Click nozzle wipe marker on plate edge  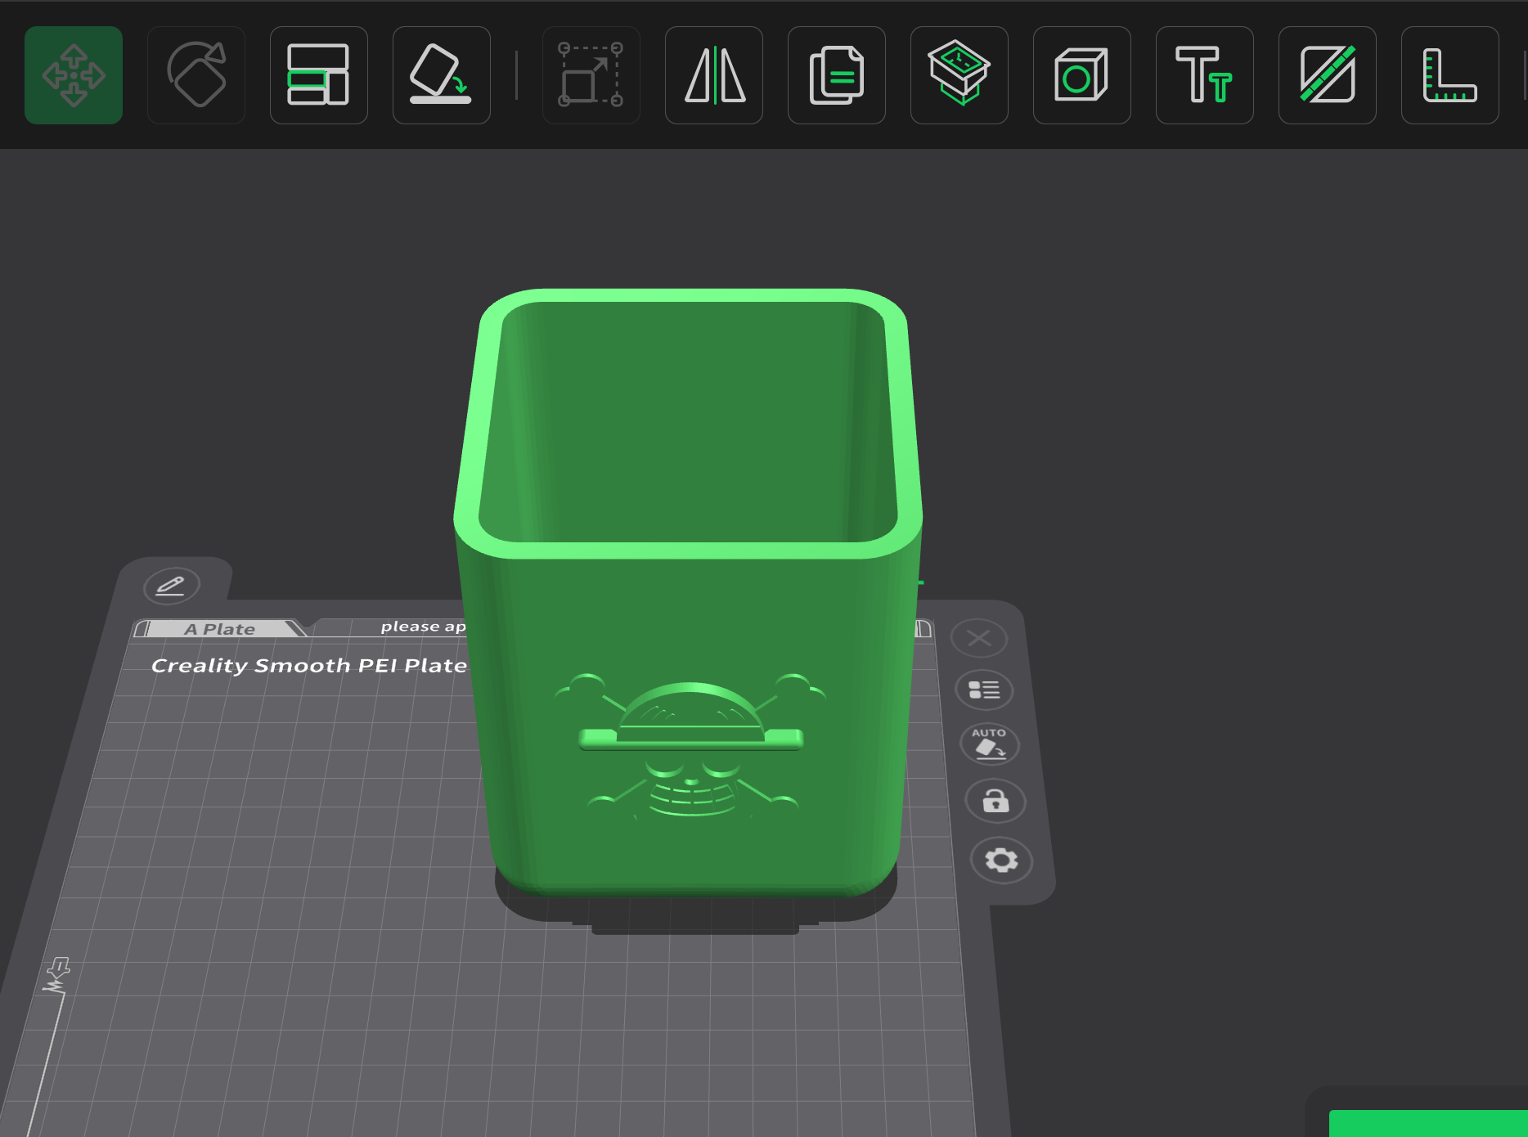pos(57,976)
